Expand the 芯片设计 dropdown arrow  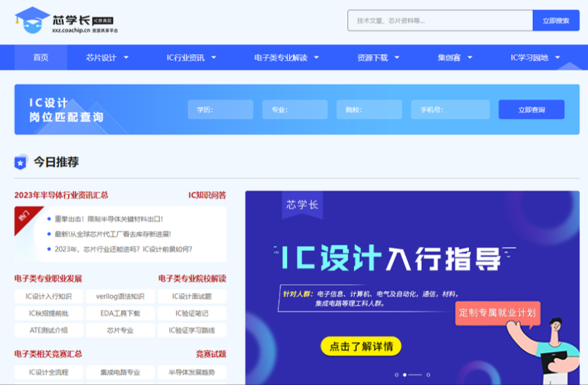point(126,57)
